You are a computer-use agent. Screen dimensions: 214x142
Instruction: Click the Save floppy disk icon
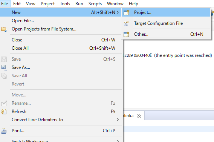click(4, 60)
